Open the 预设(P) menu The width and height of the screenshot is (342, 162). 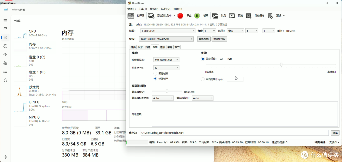pyautogui.click(x=154, y=9)
